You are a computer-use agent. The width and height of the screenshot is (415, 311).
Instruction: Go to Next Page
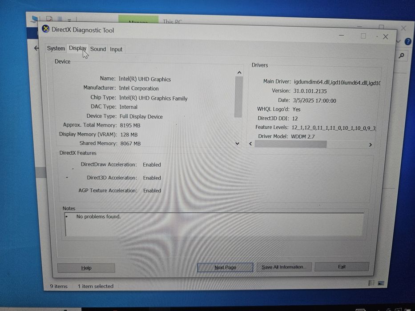225,267
